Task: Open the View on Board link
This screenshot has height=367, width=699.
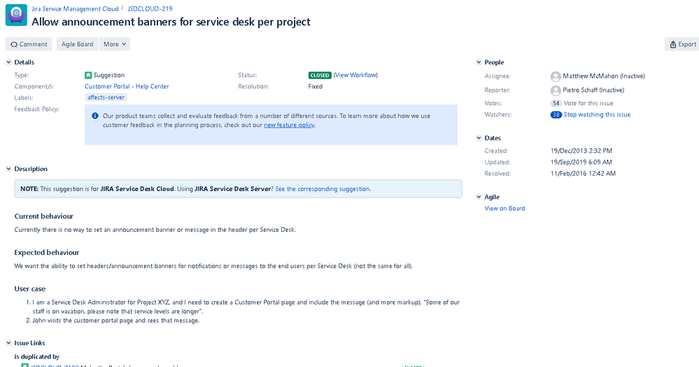Action: (504, 209)
